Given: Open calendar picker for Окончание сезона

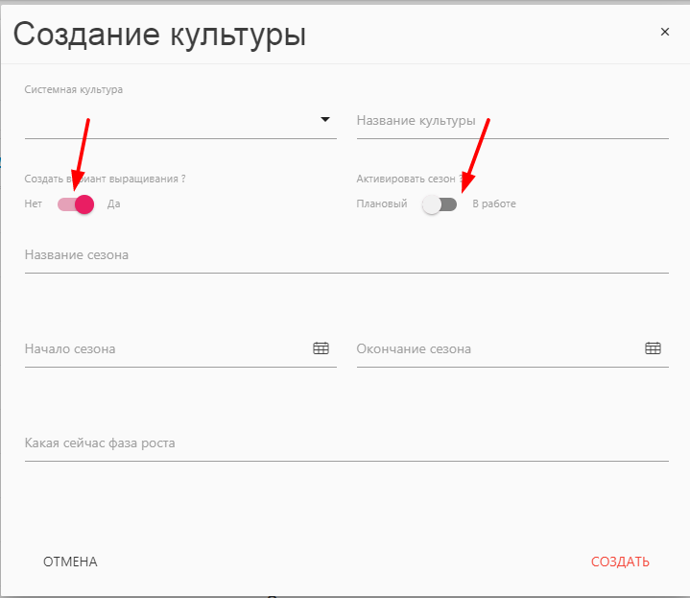Looking at the screenshot, I should click(x=653, y=348).
